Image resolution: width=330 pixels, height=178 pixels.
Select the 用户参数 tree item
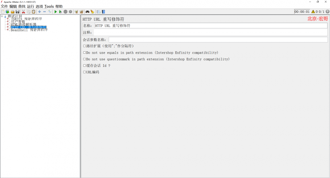[x=18, y=22]
